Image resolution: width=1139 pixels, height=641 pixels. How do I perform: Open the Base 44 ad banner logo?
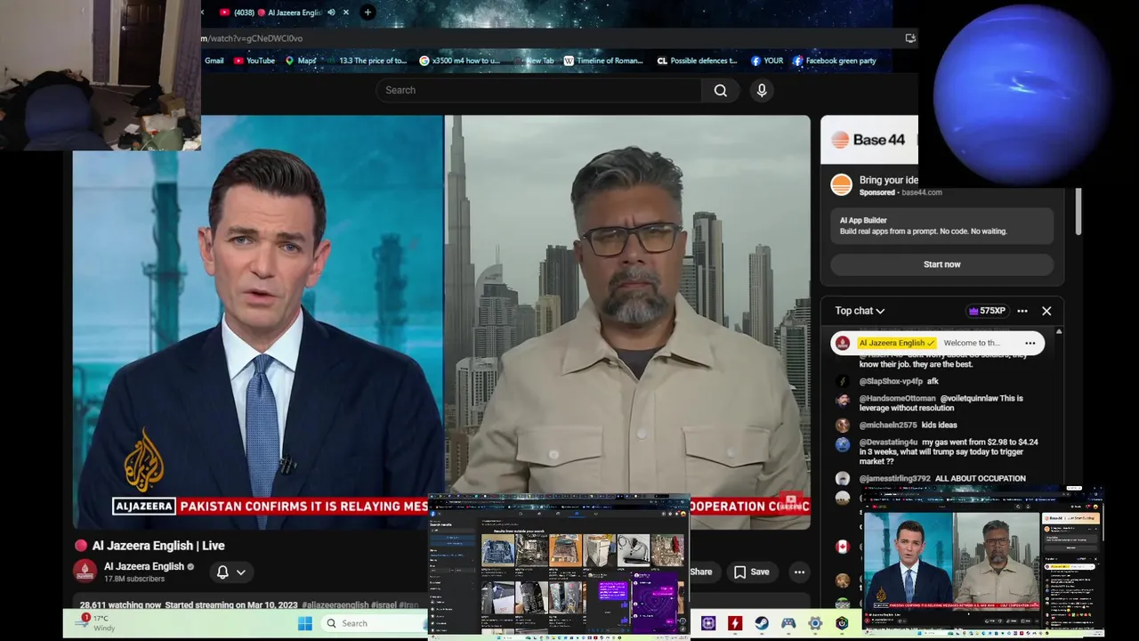868,140
